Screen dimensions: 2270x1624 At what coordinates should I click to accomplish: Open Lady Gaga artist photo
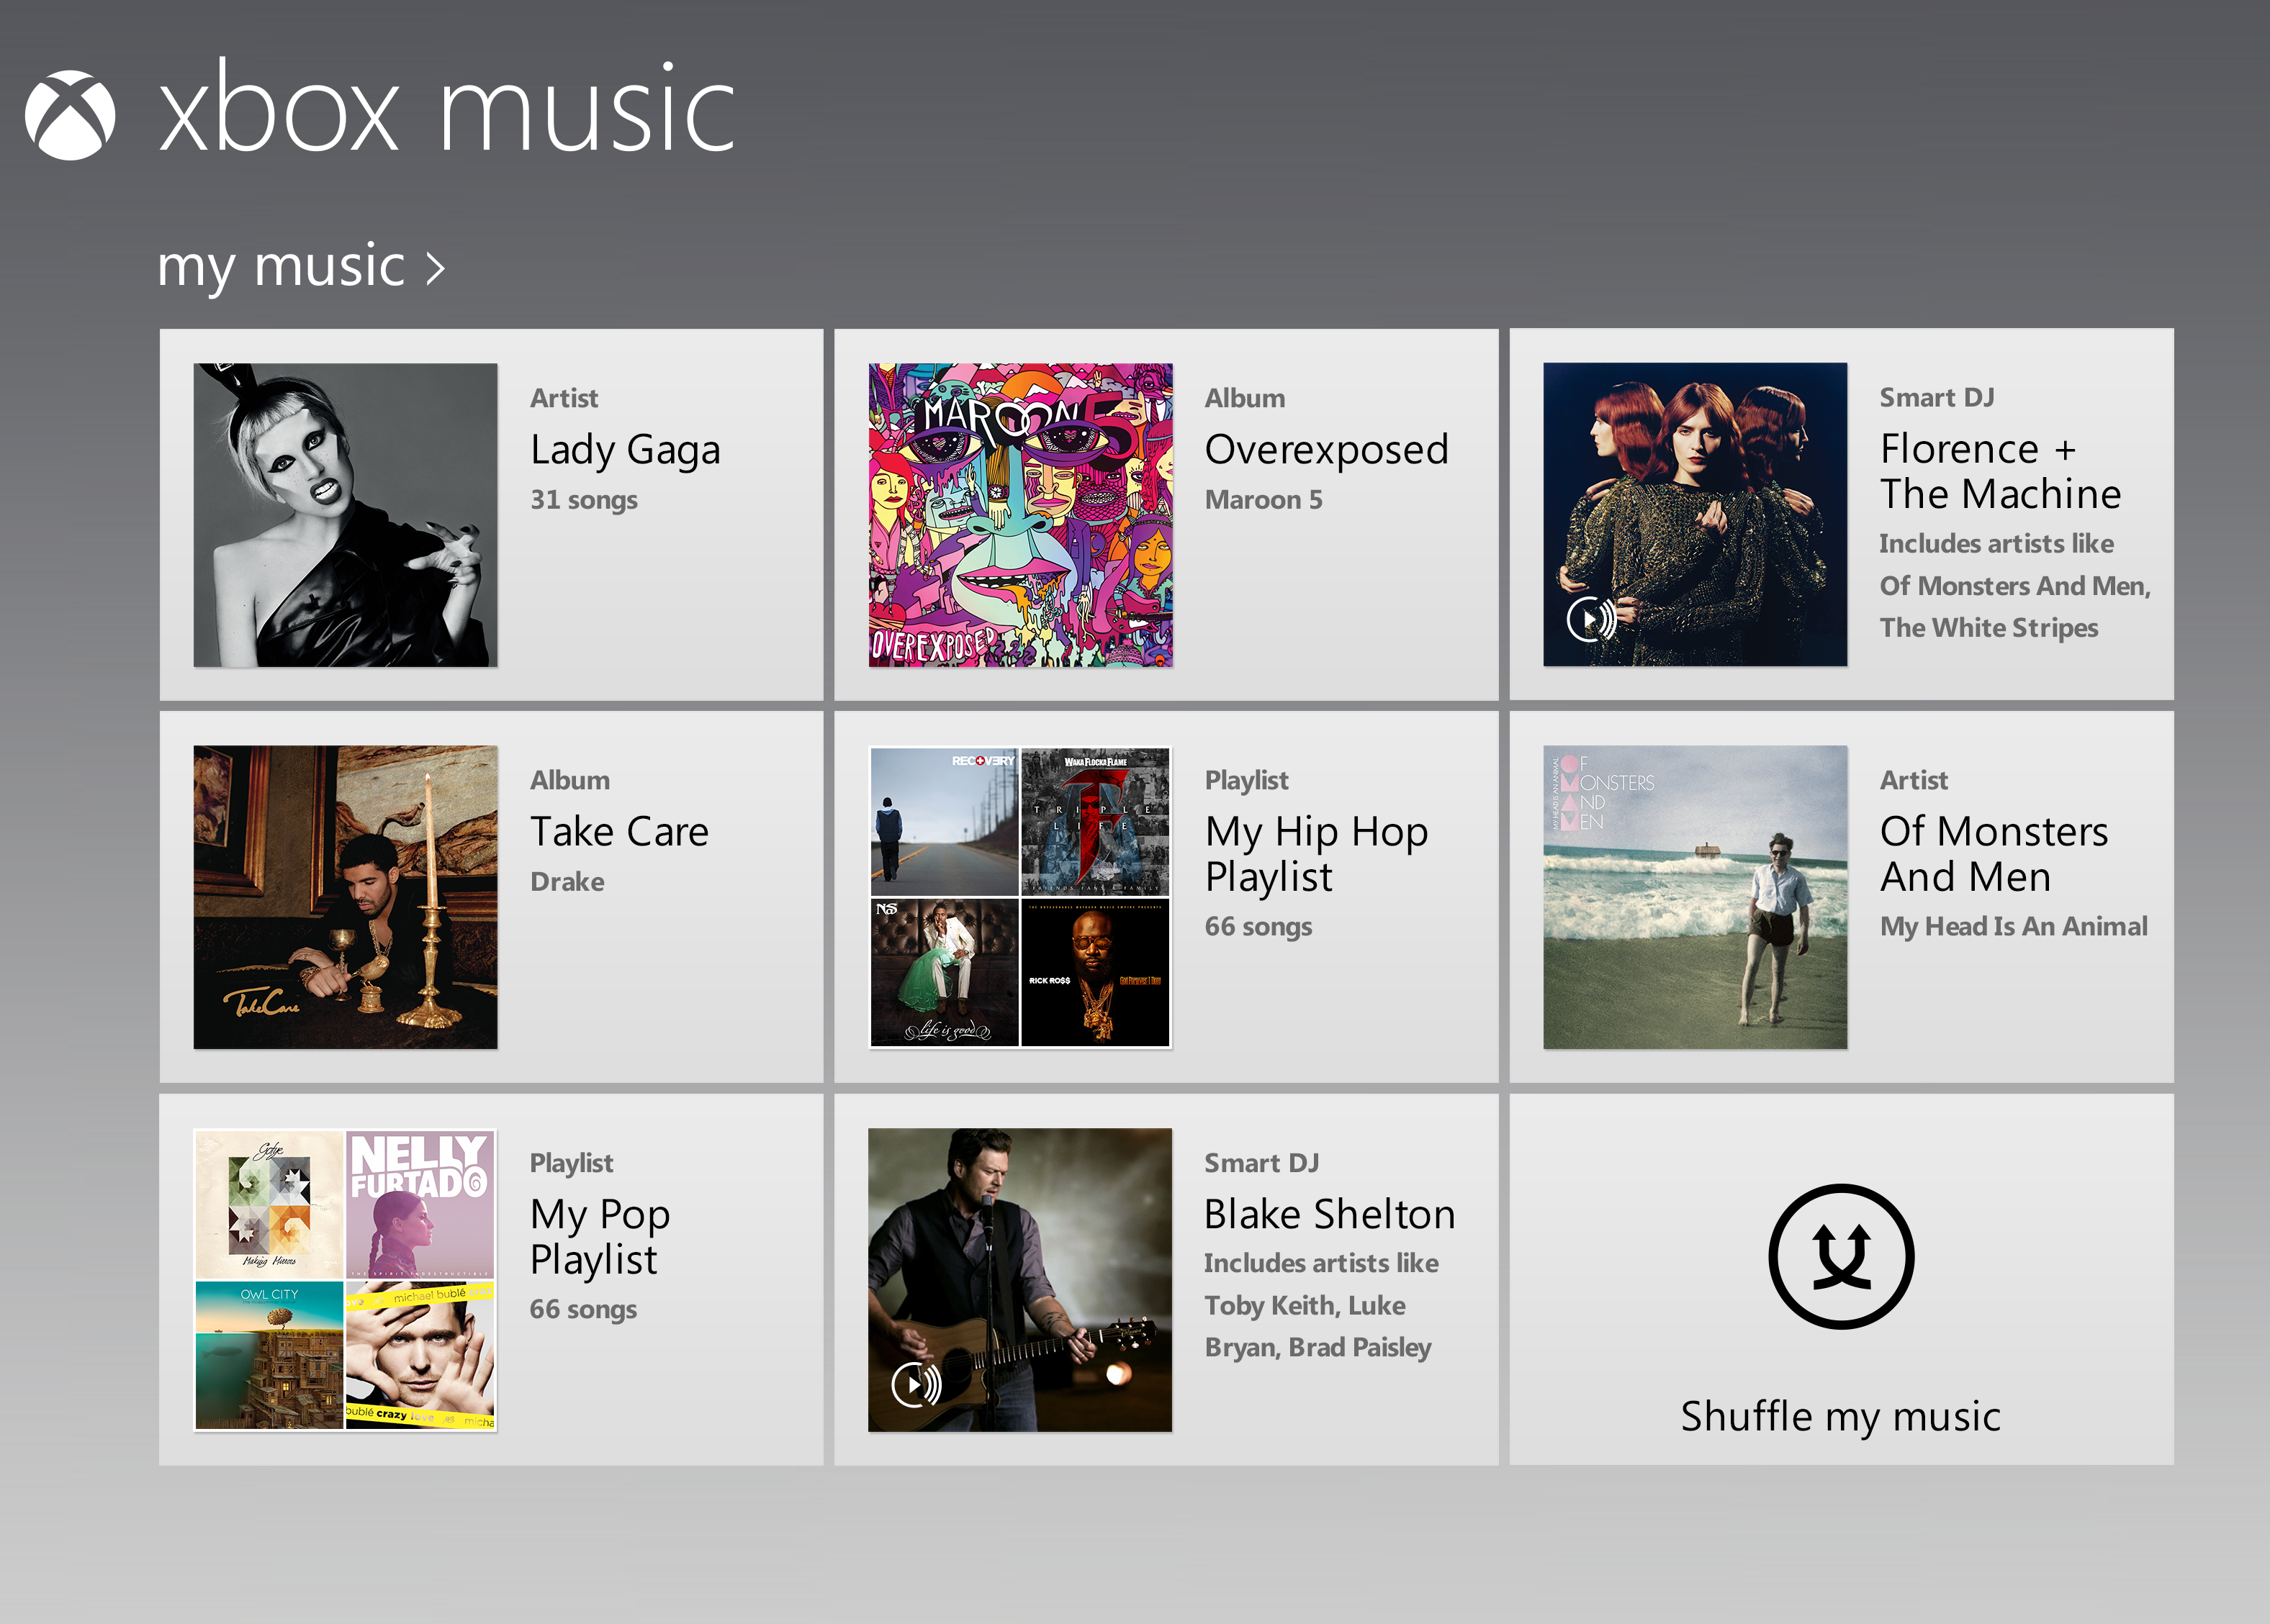point(345,515)
